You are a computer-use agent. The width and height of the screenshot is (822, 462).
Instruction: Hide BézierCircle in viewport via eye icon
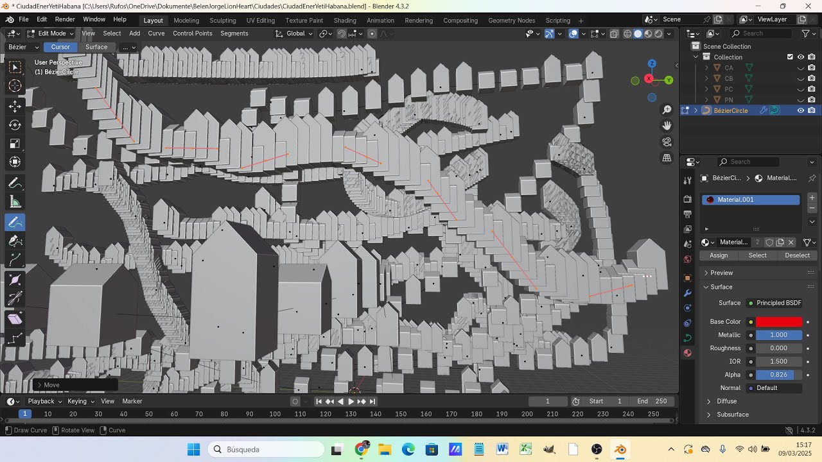(x=801, y=110)
